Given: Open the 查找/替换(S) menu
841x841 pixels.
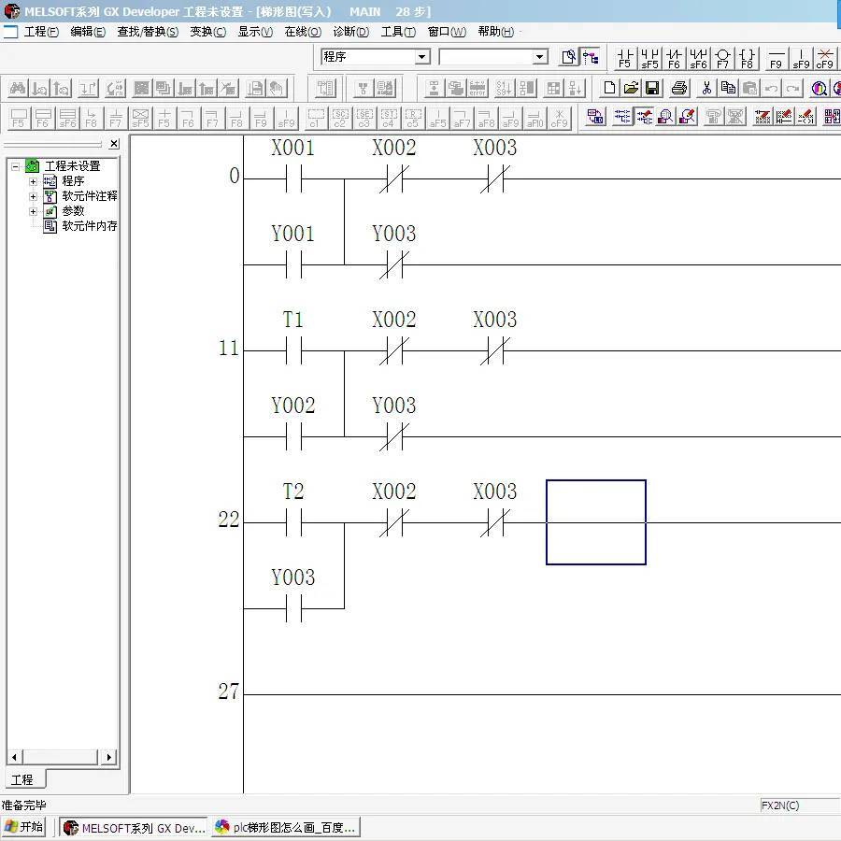Looking at the screenshot, I should [x=148, y=32].
